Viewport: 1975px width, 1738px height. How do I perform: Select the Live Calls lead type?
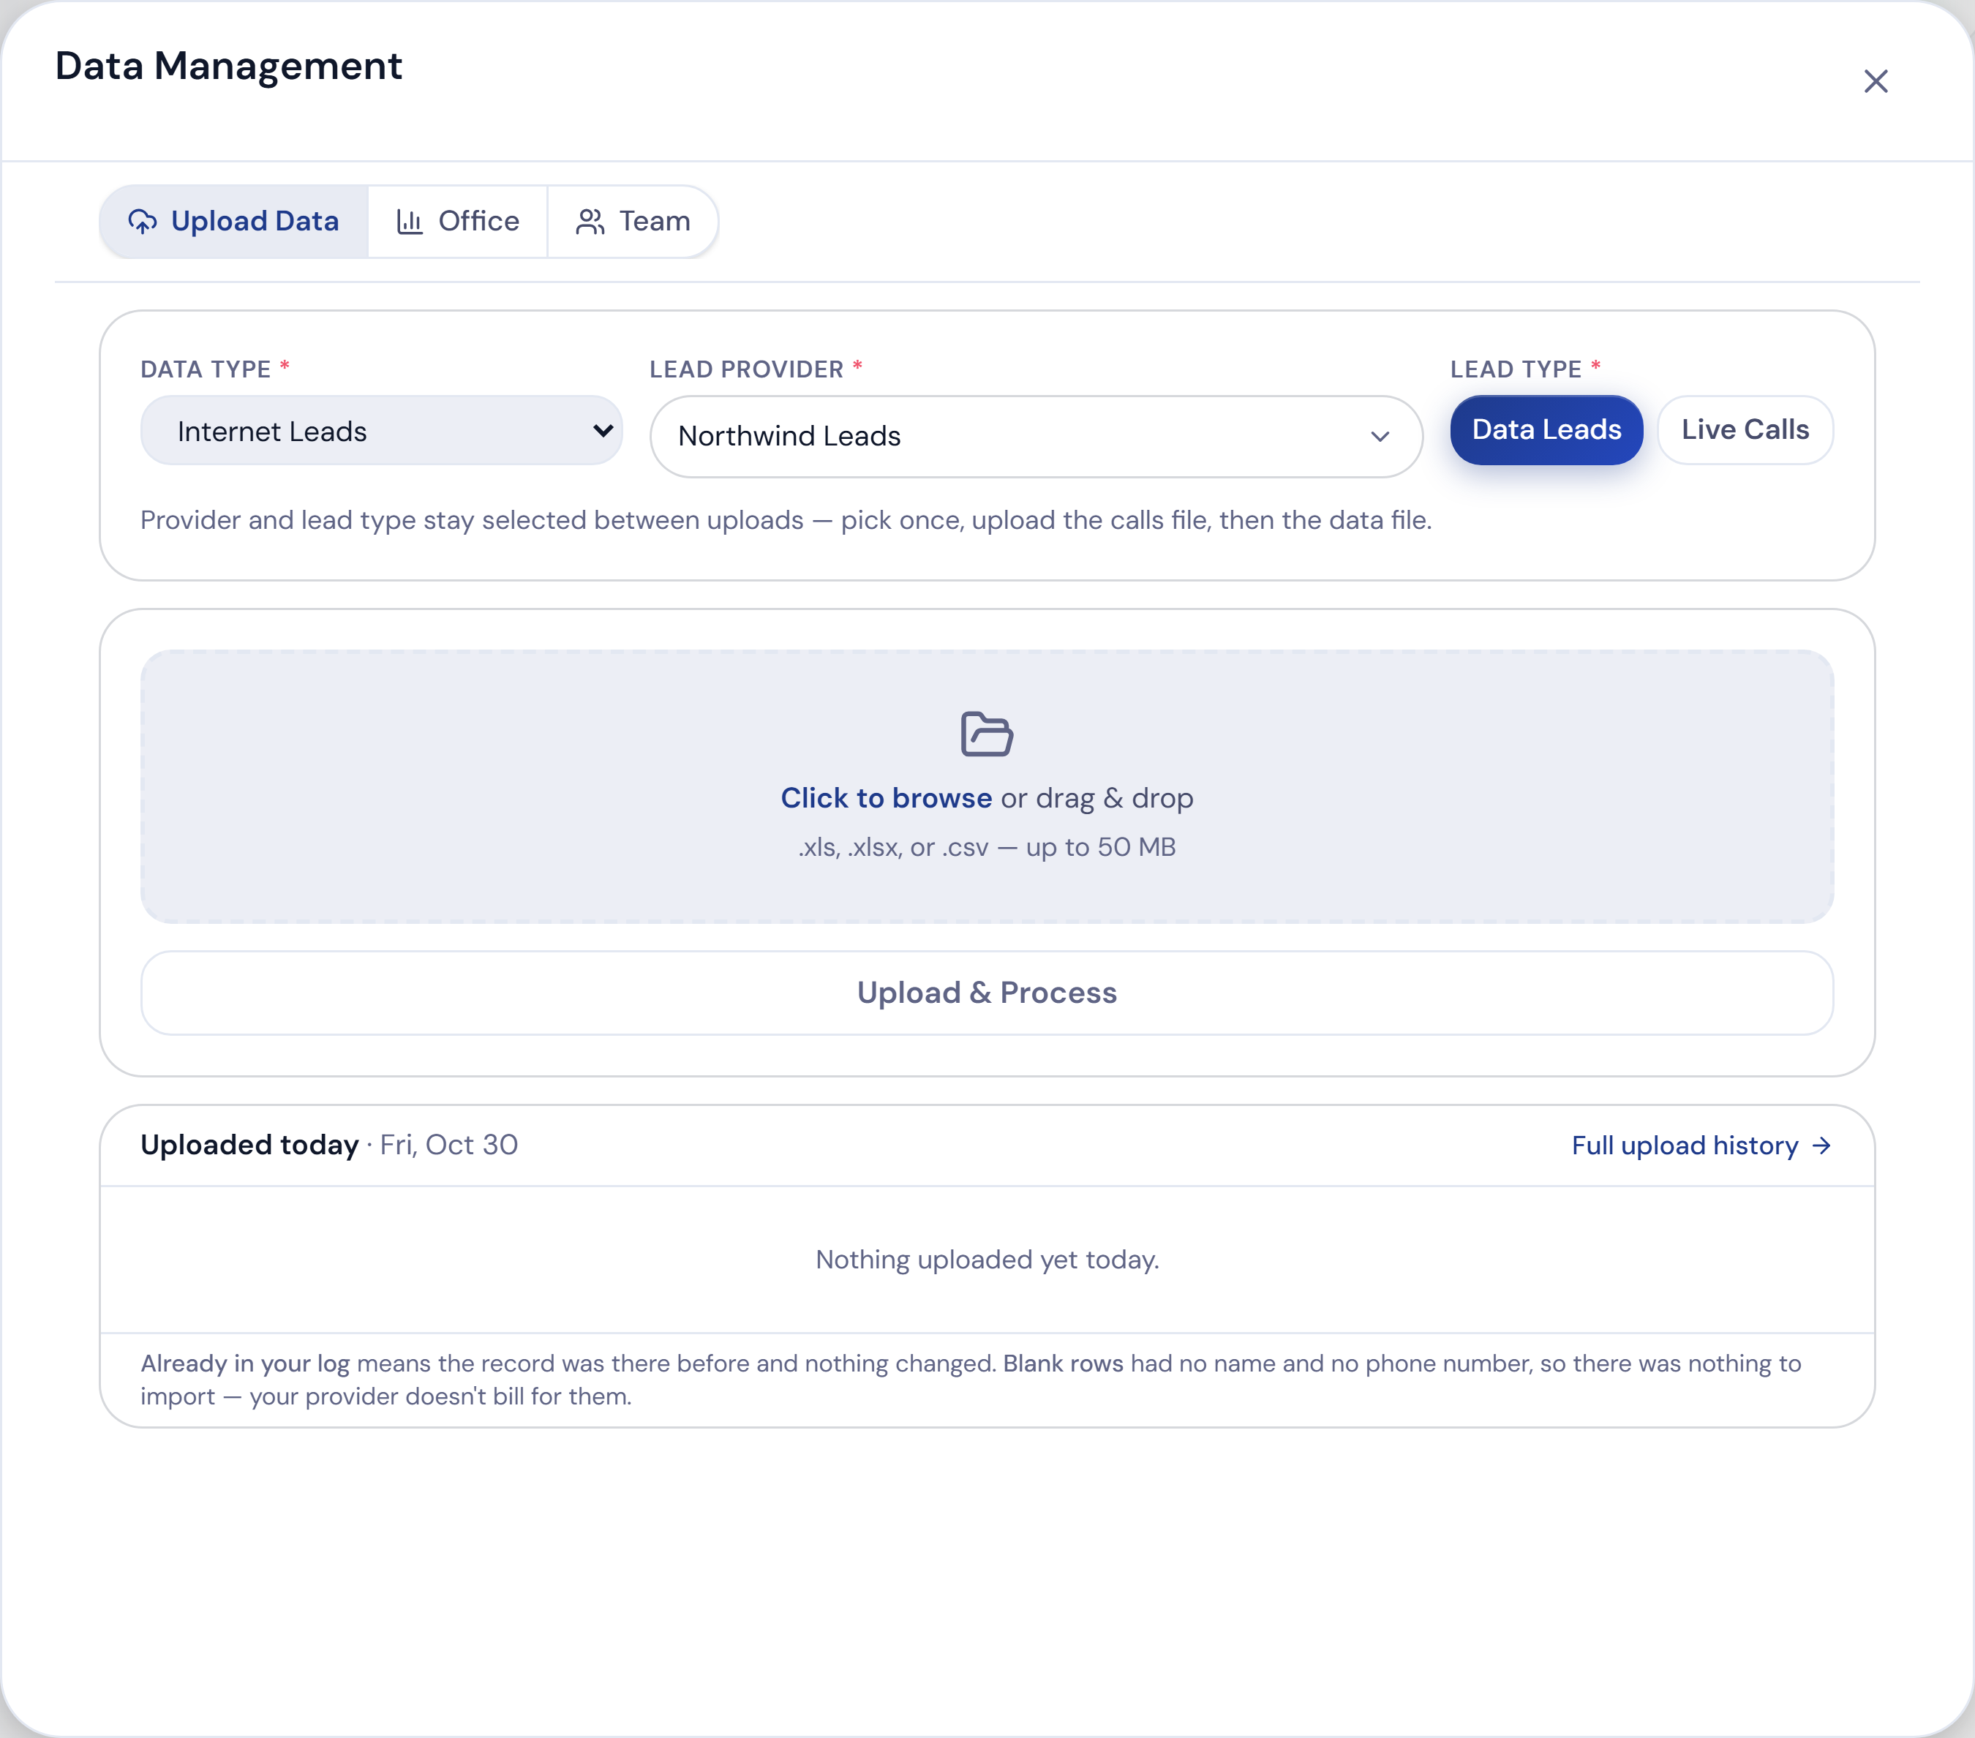(1745, 430)
